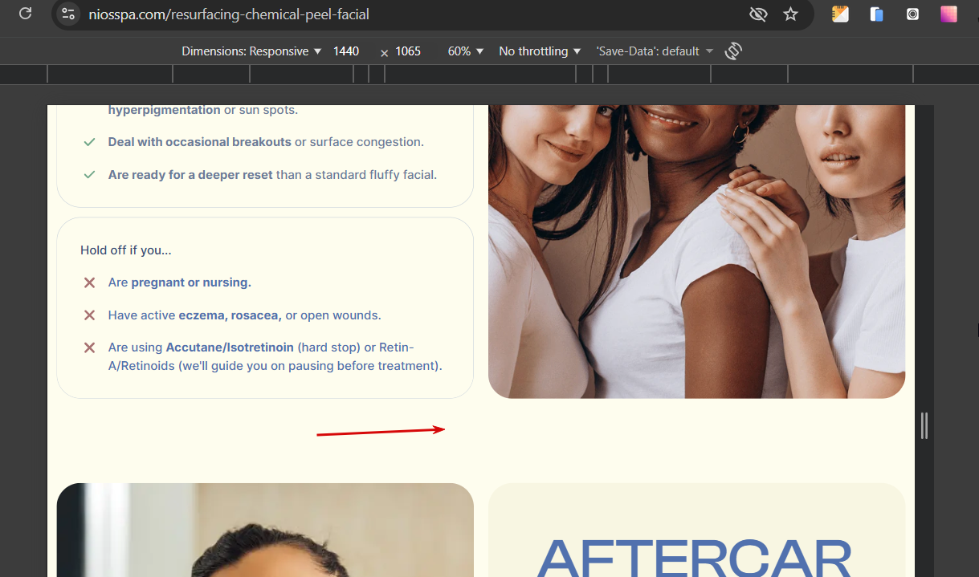Click the checkmark beside 'Deal with occasional breakouts'
979x577 pixels.
90,142
